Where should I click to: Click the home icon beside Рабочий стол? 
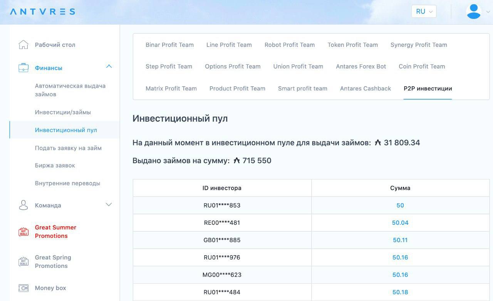click(x=23, y=45)
